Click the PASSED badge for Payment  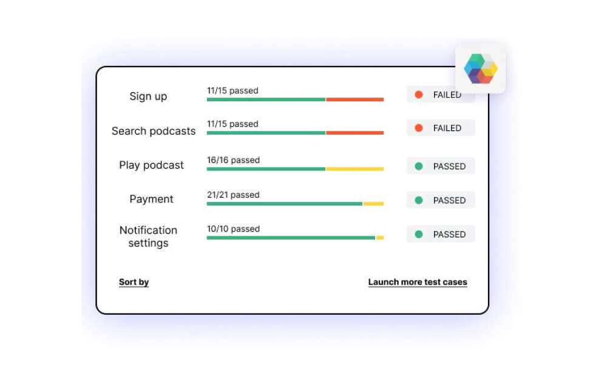click(441, 200)
